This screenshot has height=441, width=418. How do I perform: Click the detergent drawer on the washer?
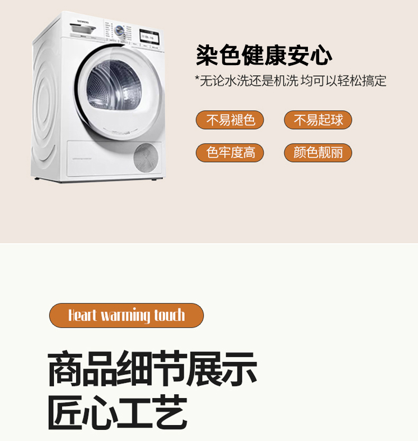83,28
